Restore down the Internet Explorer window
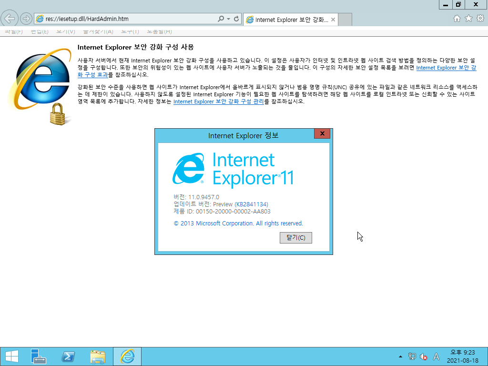Viewport: 488px width, 366px height. point(458,5)
